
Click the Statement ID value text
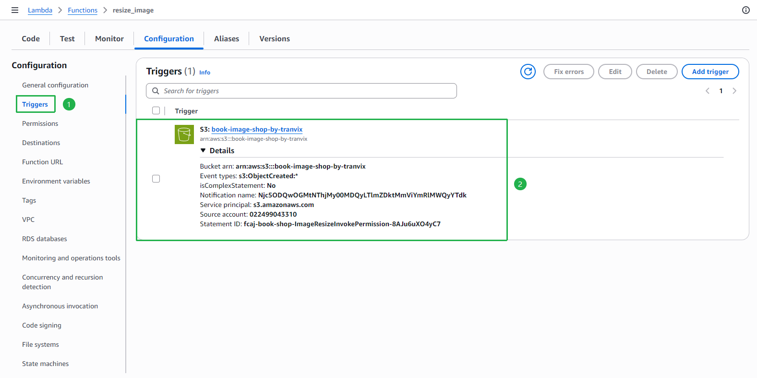point(342,224)
